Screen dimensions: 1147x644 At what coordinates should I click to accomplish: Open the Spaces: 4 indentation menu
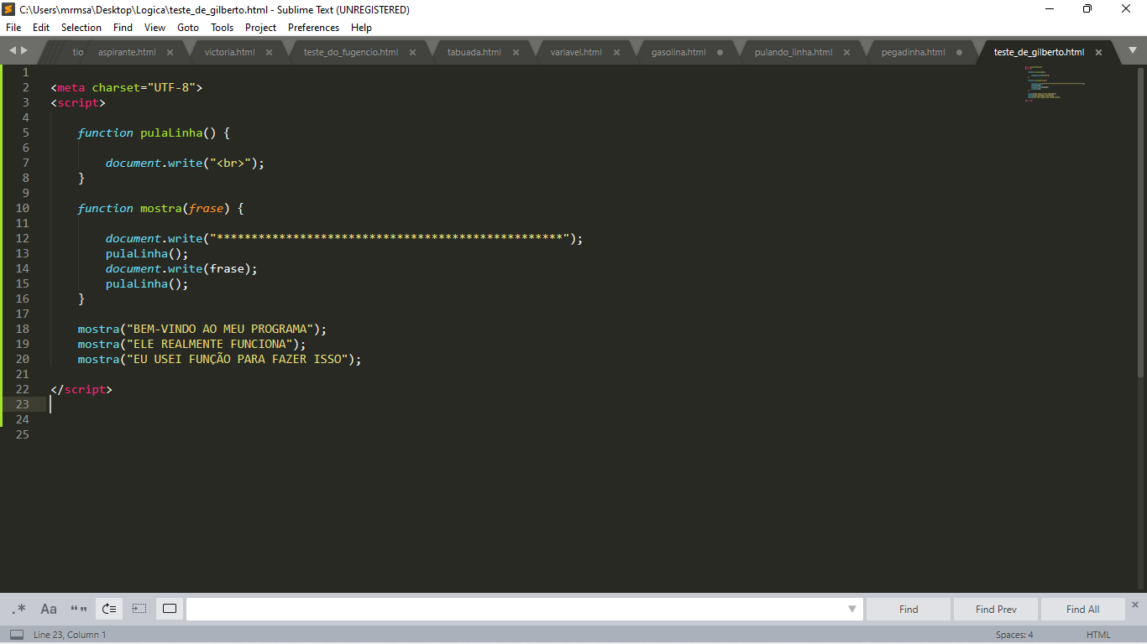pyautogui.click(x=1014, y=635)
